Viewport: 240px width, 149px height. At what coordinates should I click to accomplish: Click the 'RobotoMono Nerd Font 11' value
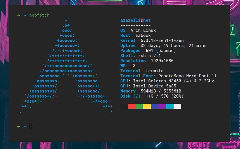pos(187,76)
